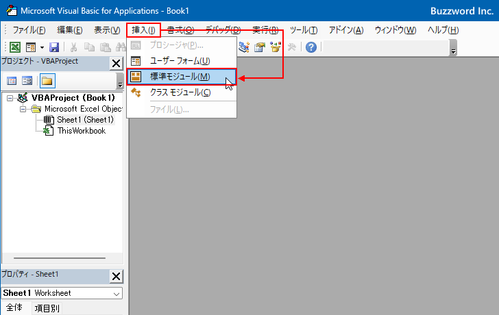Select ThisWorkbook in project tree
Image resolution: width=499 pixels, height=315 pixels.
[x=82, y=131]
